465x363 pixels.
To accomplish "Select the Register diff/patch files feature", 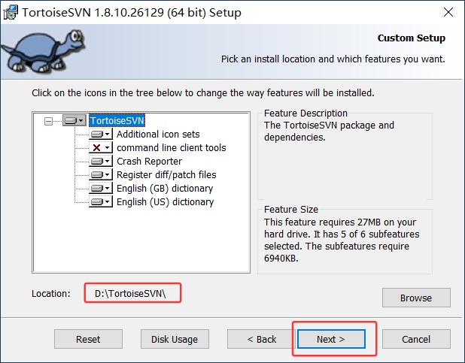I will pos(166,175).
